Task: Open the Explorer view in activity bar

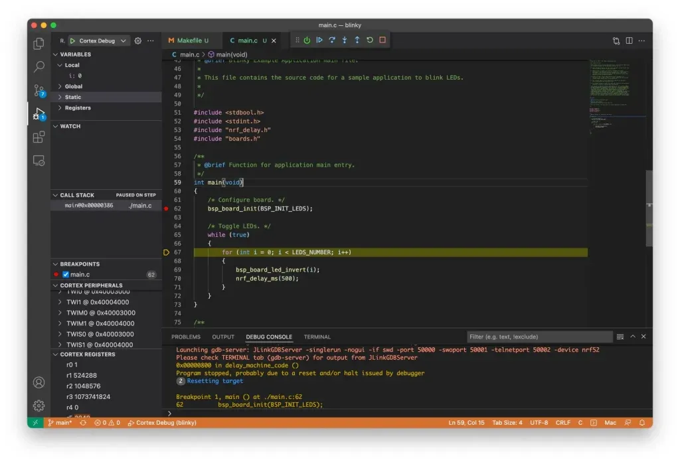Action: click(x=39, y=44)
